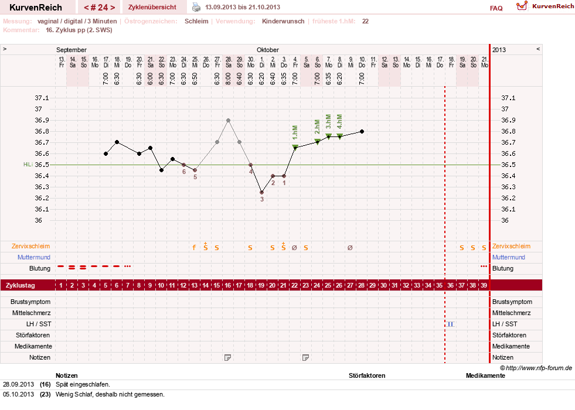Click the KurvenReich brand text top right

click(553, 6)
